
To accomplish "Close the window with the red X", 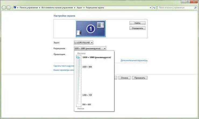I will pyautogui.click(x=194, y=2).
